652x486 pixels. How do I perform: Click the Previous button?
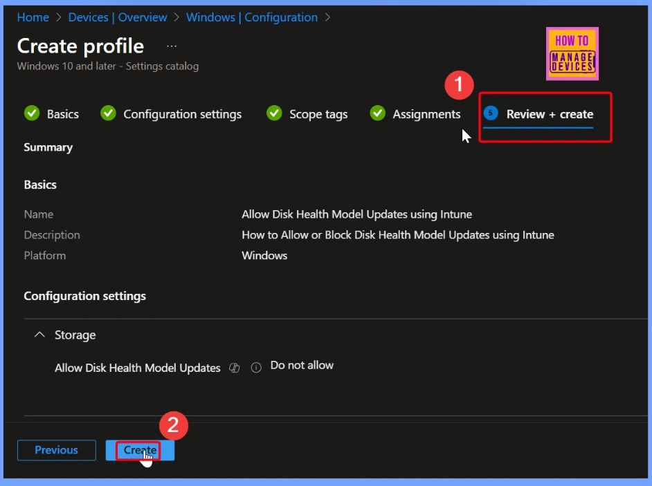tap(57, 450)
